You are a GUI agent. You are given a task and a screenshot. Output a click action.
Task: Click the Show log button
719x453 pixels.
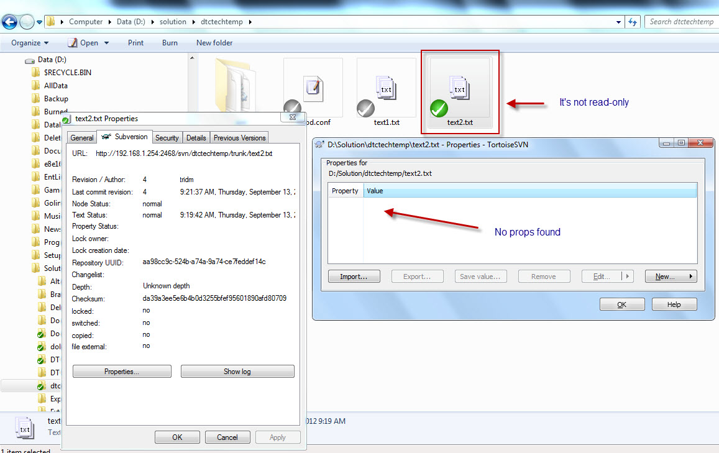pyautogui.click(x=237, y=372)
